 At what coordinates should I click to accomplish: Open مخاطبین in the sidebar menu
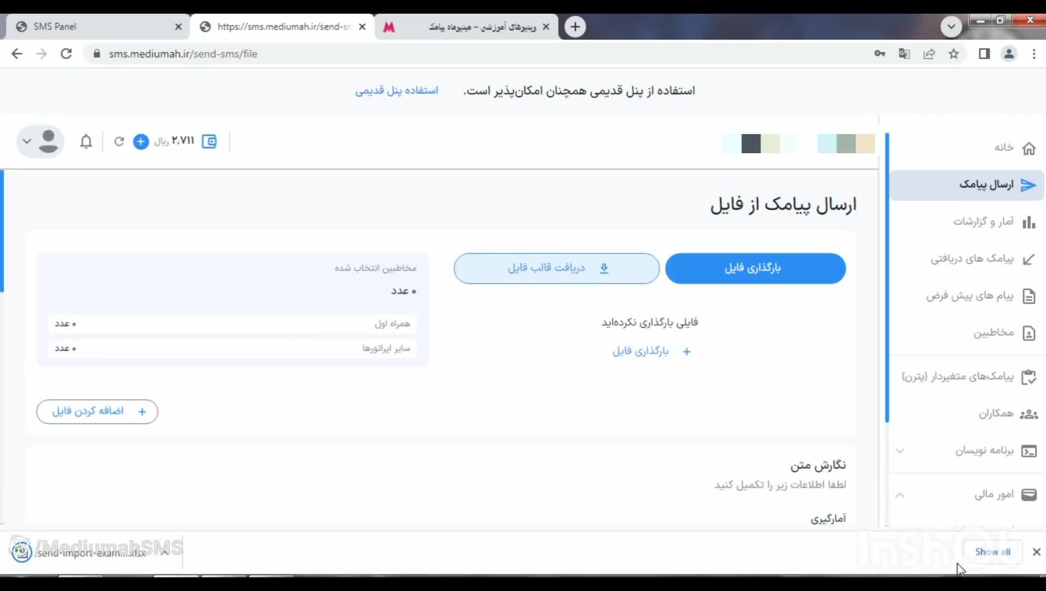[993, 333]
